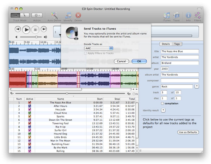Open the identity result dropdown

pos(163,110)
